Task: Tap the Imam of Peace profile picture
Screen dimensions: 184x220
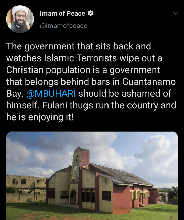Action: (20, 19)
